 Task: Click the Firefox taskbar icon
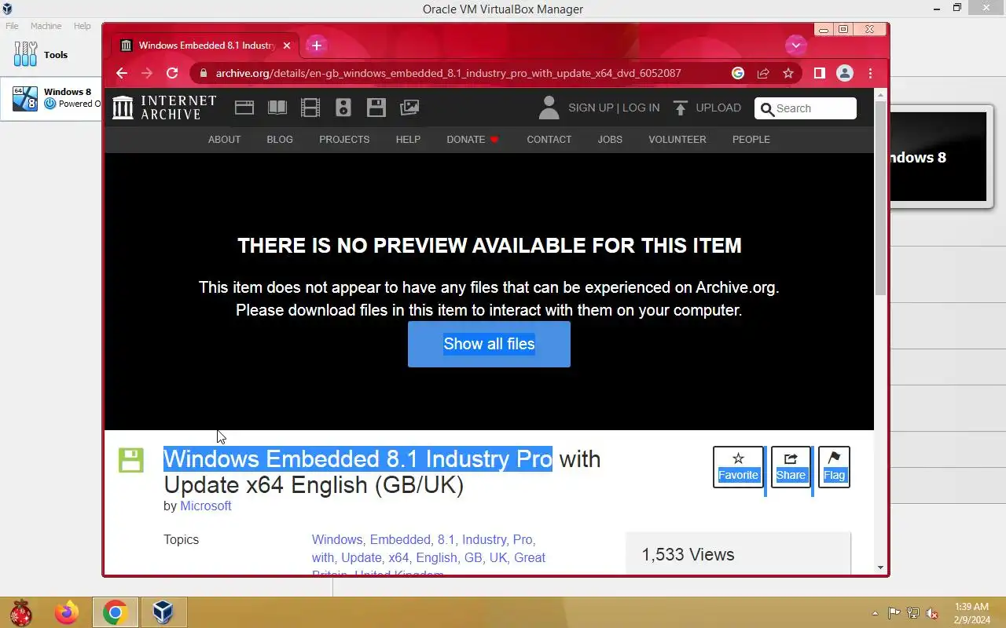tap(67, 612)
